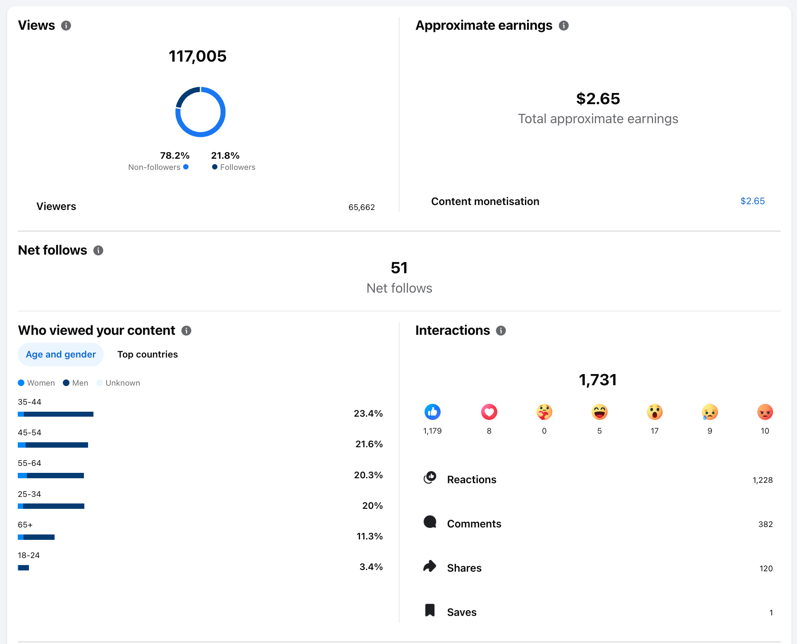Screen dimensions: 797x644
Task: Switch to the Top countries tab
Action: [x=148, y=354]
